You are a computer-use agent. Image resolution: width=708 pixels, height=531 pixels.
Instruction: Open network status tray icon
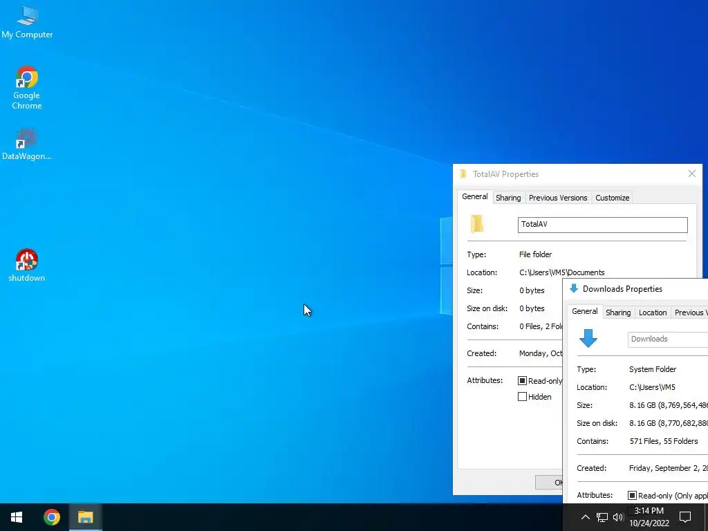(x=602, y=517)
